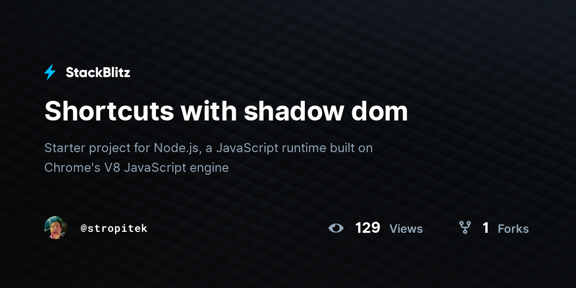Viewport: 576px width, 288px height.
Task: Click the Forks label
Action: [x=513, y=228]
